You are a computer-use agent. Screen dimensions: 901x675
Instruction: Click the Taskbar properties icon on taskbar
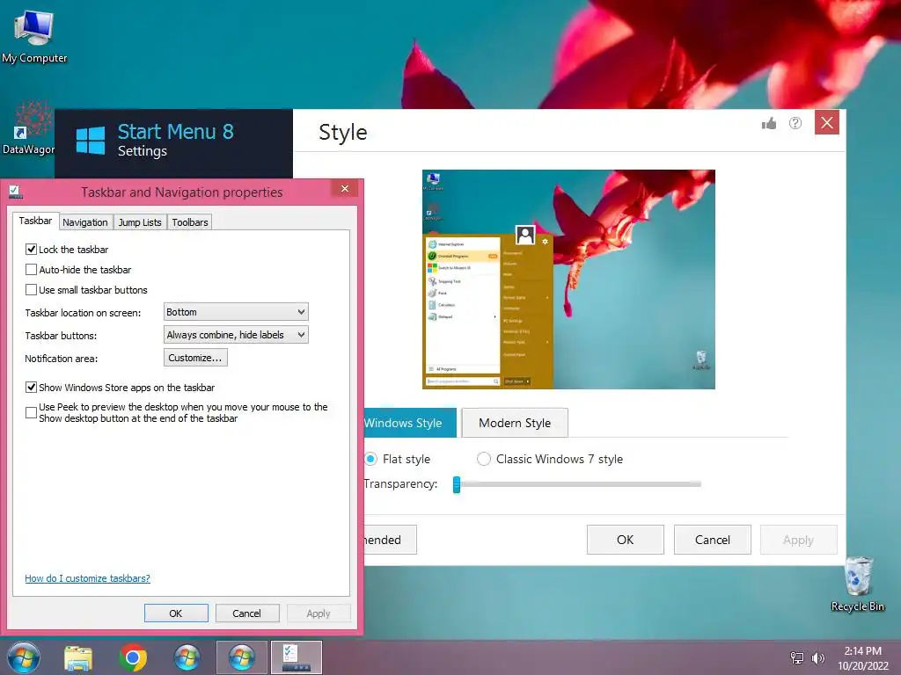(297, 657)
